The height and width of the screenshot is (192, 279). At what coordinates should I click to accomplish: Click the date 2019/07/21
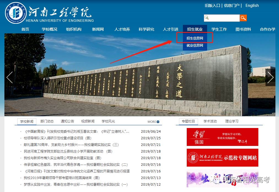pyautogui.click(x=151, y=145)
